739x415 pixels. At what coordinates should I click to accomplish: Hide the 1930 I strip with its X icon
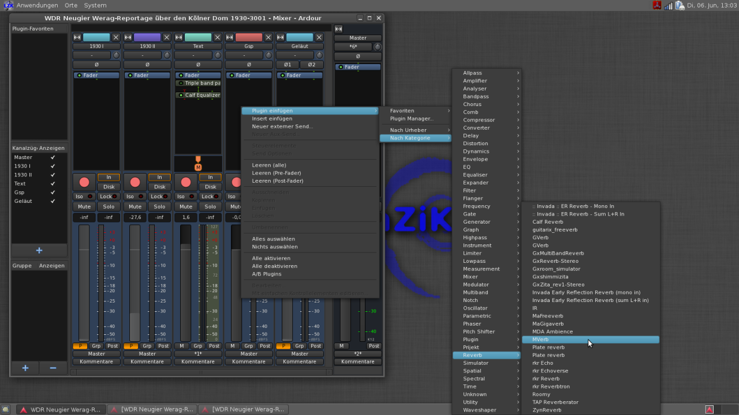tap(116, 37)
